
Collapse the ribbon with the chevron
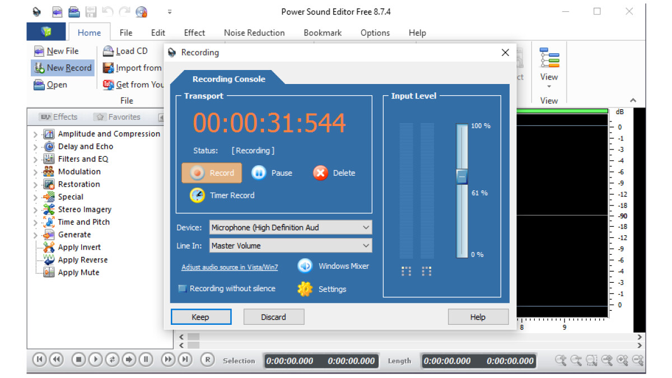click(x=633, y=101)
